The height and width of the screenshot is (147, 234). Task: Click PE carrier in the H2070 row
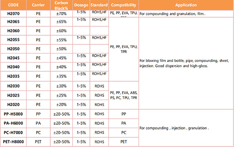38,14
